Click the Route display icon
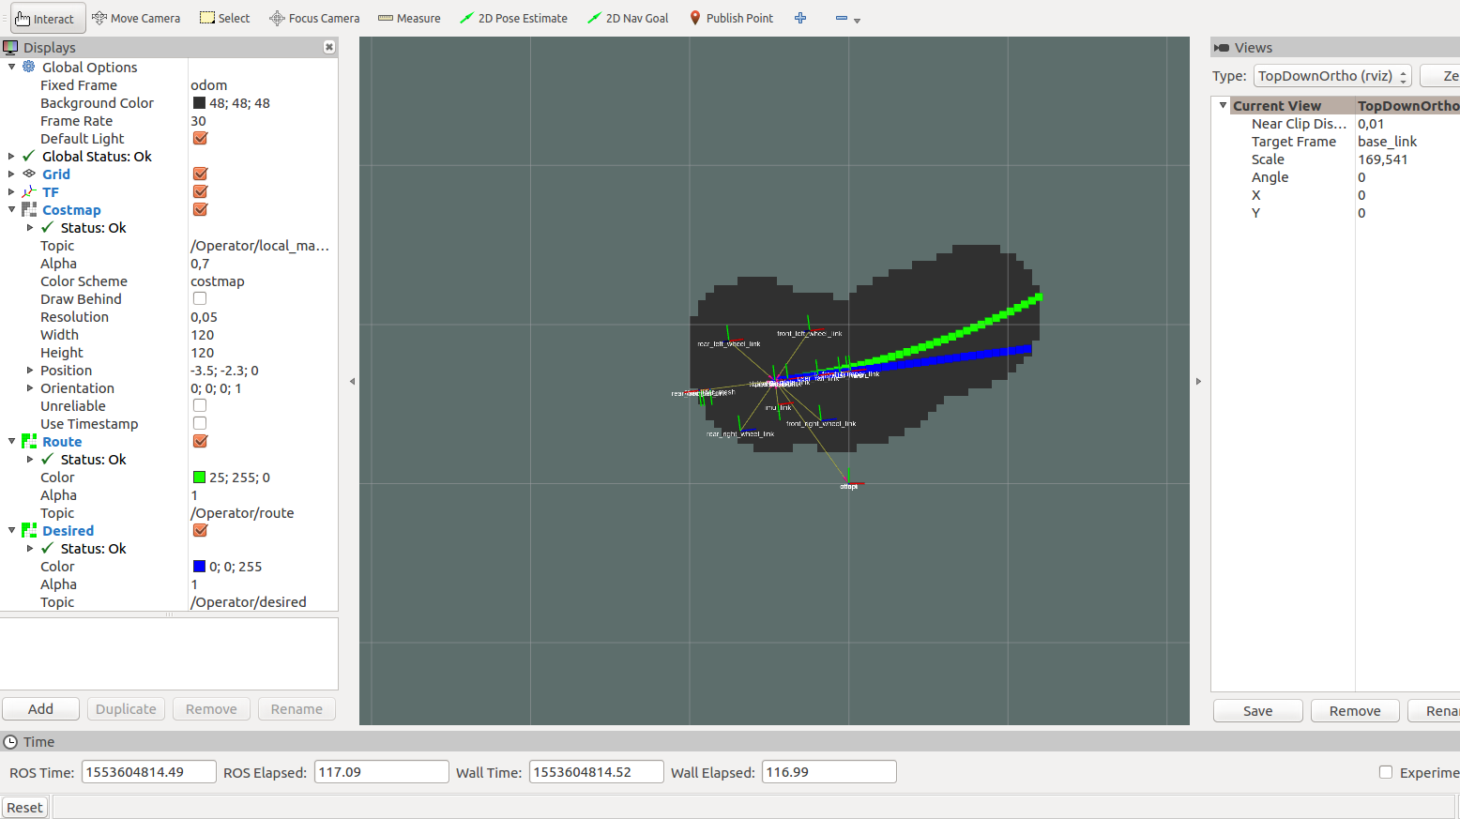This screenshot has height=819, width=1460. (29, 441)
